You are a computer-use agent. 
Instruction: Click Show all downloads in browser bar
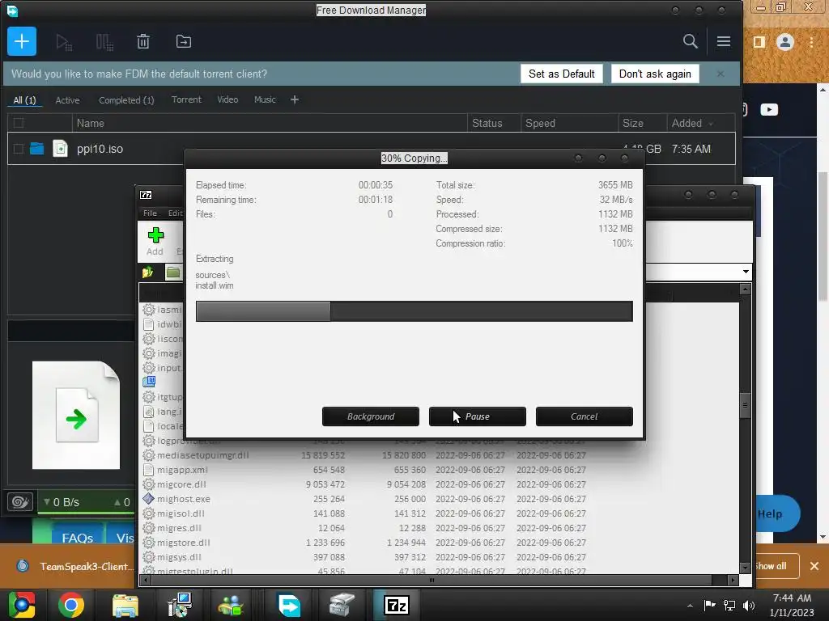771,566
